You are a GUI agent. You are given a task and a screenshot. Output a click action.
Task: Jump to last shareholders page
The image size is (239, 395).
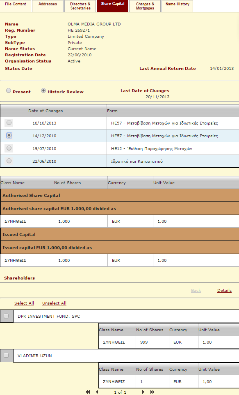tap(153, 392)
